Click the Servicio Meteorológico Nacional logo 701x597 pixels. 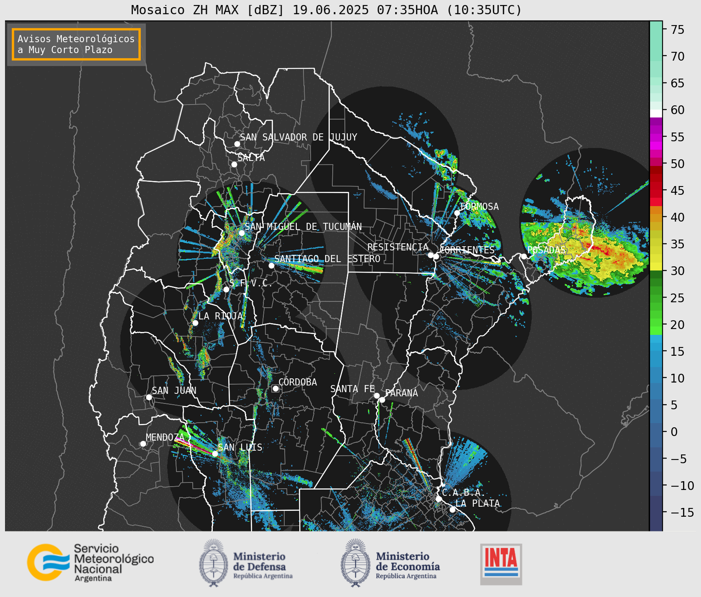pyautogui.click(x=91, y=562)
